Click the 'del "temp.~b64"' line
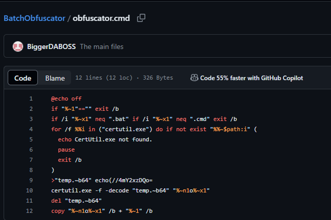The image size is (331, 220). point(76,201)
